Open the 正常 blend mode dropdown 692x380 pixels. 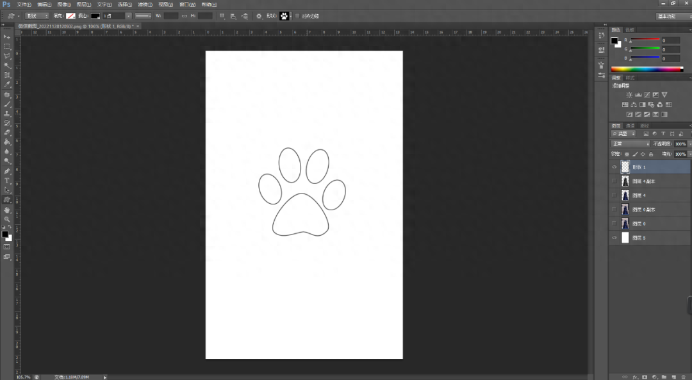click(x=630, y=144)
